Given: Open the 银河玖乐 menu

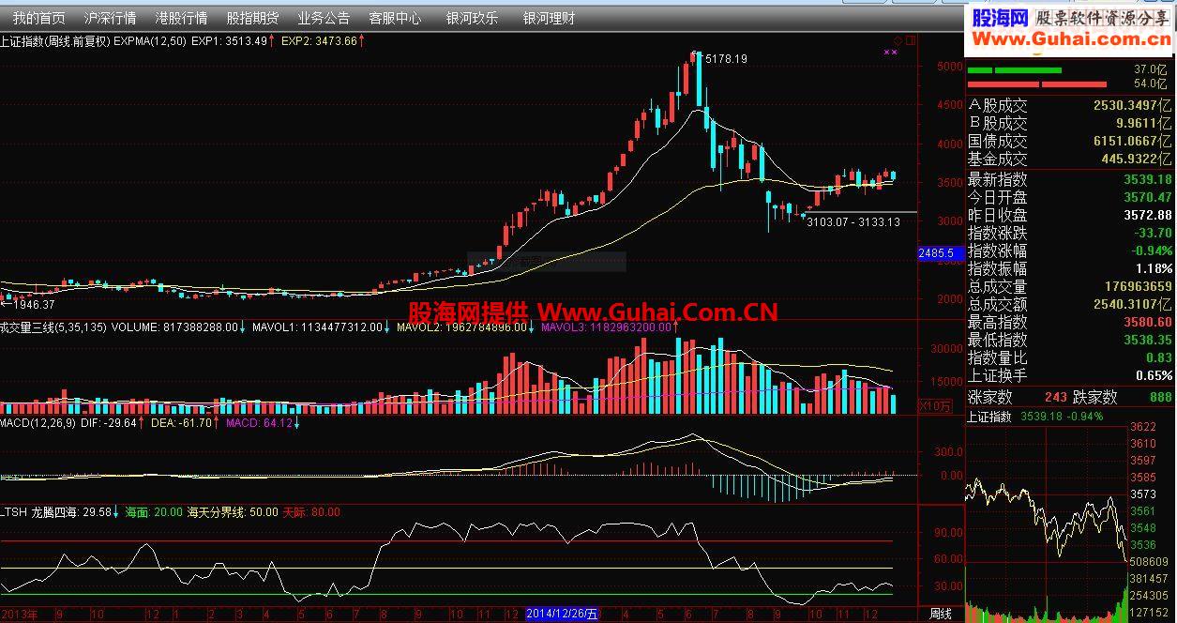Looking at the screenshot, I should pos(473,18).
